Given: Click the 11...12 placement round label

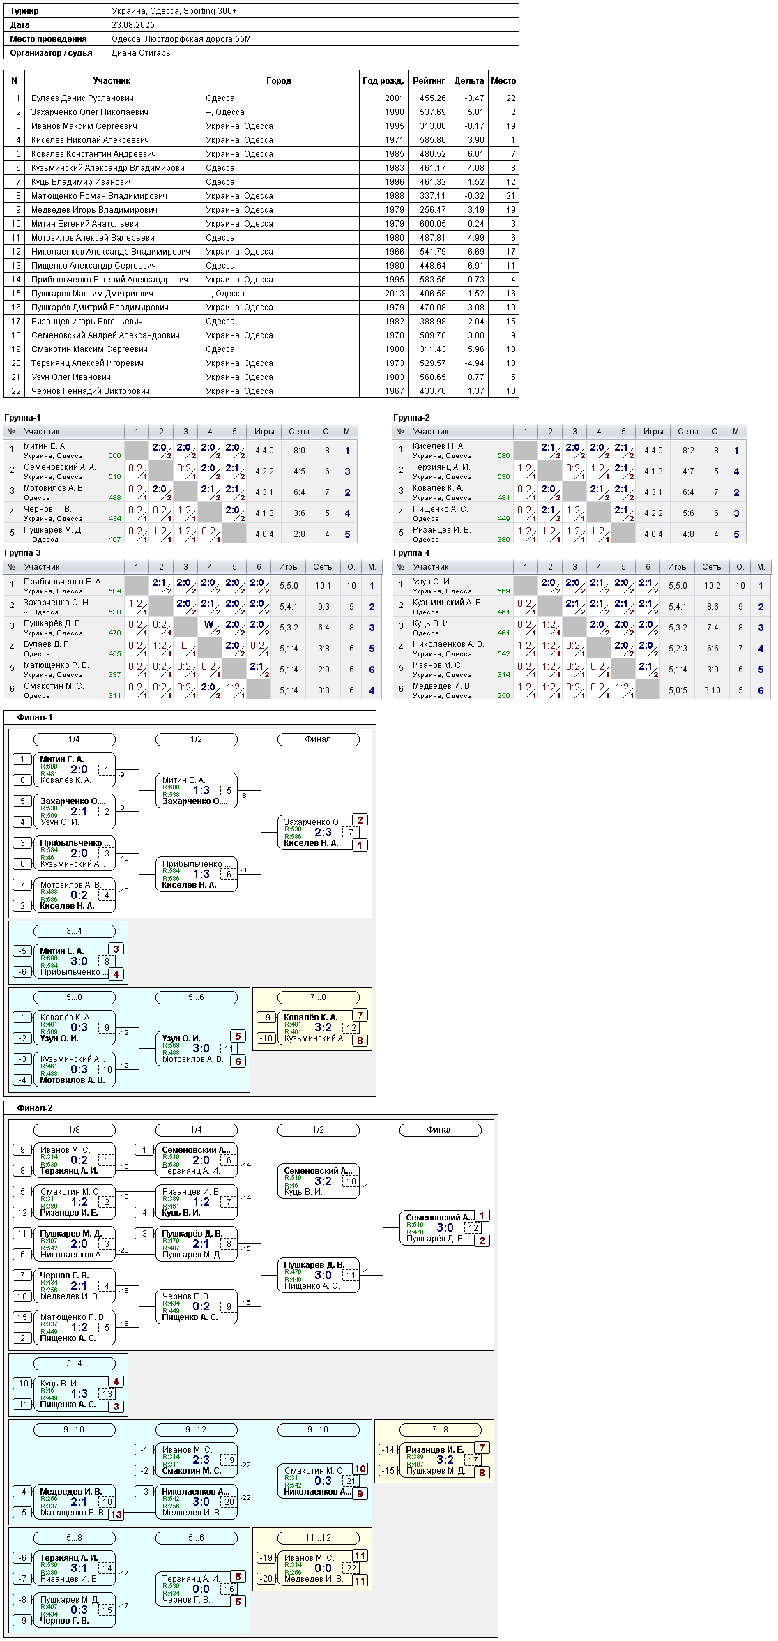Looking at the screenshot, I should click(x=319, y=1538).
